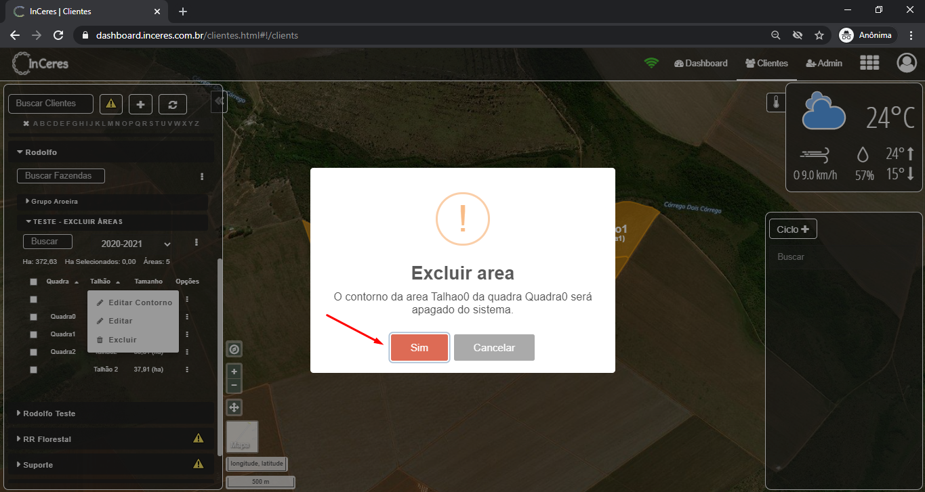Go to the Clientes nav tab

[766, 63]
